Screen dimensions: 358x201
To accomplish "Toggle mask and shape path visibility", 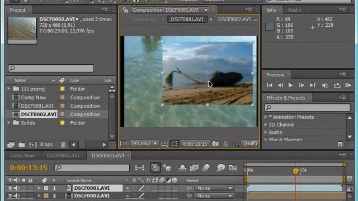I will 175,144.
